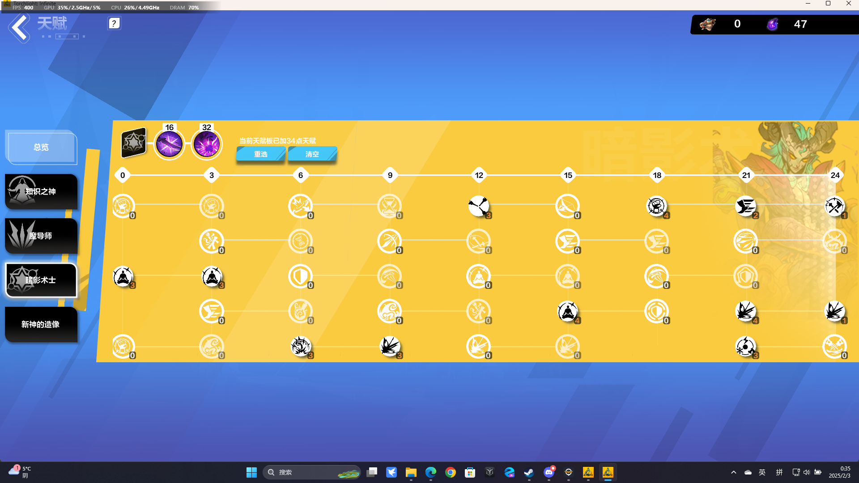Click the purple orb currency showing 47
859x483 pixels.
[x=772, y=24]
